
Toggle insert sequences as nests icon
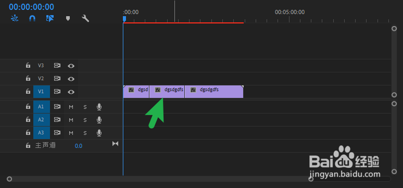15,18
